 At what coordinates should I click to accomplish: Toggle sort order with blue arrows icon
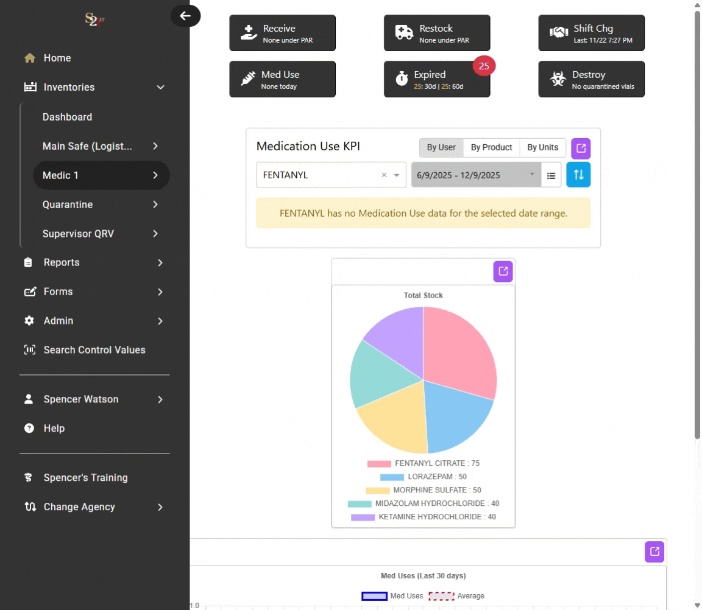pyautogui.click(x=578, y=175)
